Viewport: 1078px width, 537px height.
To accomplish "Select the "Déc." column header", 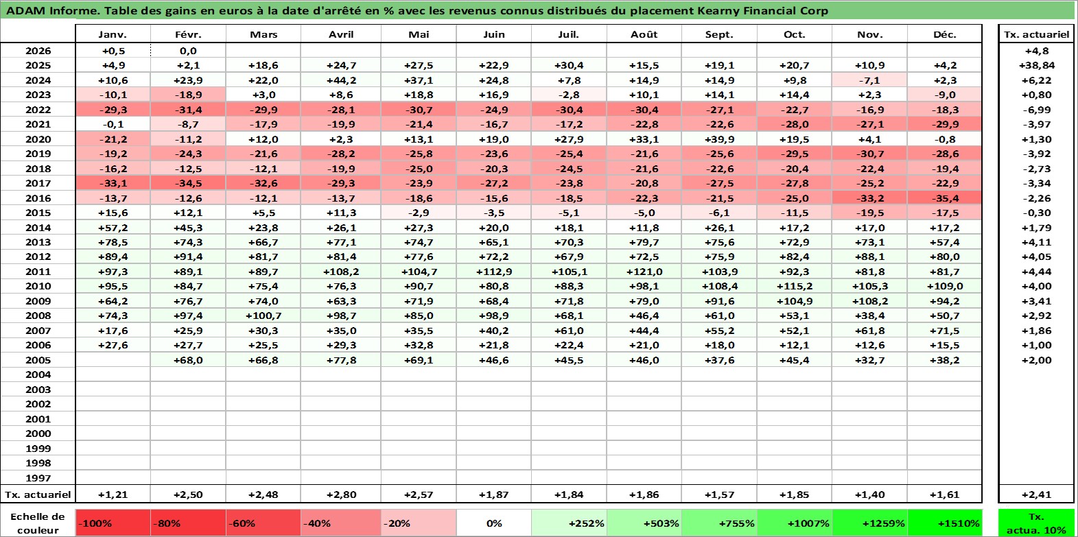I will (x=945, y=34).
